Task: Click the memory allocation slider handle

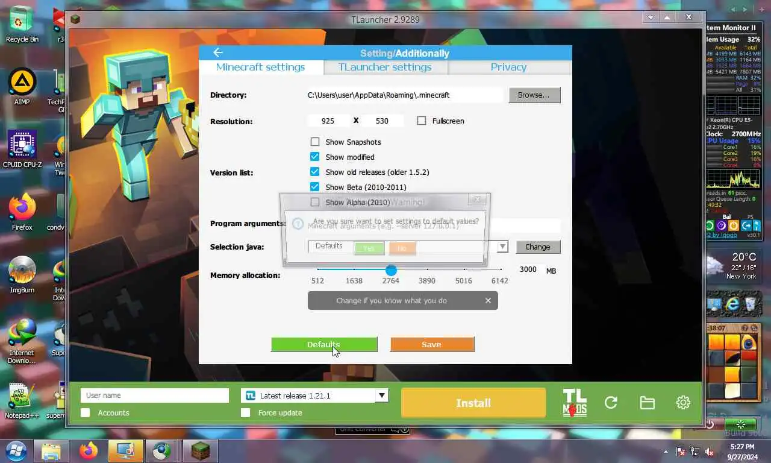Action: [391, 269]
